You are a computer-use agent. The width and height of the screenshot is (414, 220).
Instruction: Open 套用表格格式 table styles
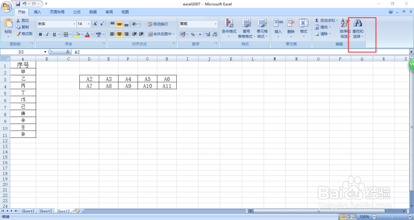[x=246, y=28]
